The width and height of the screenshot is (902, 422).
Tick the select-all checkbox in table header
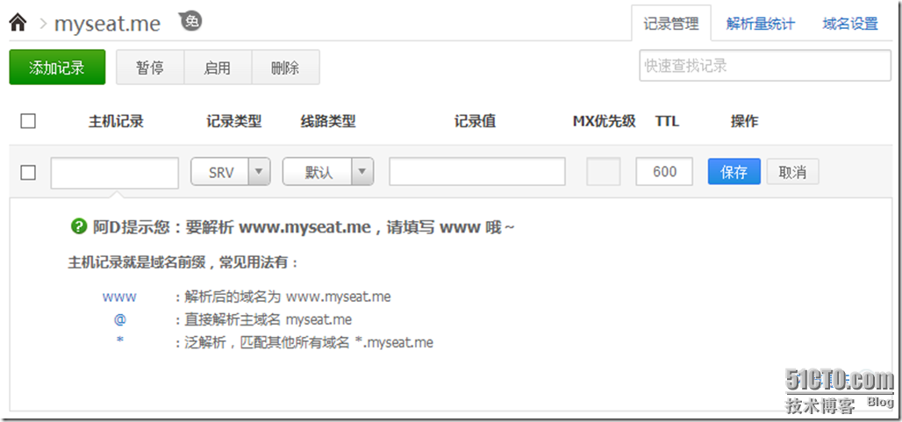(x=27, y=121)
